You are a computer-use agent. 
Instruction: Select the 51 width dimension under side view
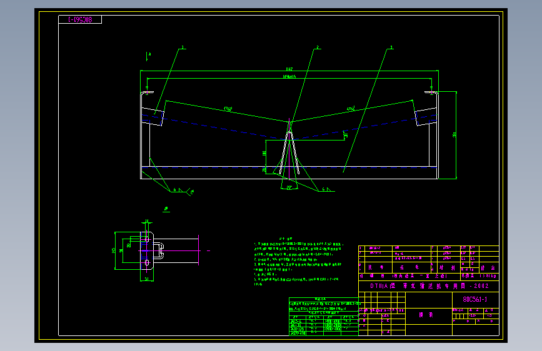click(x=146, y=279)
